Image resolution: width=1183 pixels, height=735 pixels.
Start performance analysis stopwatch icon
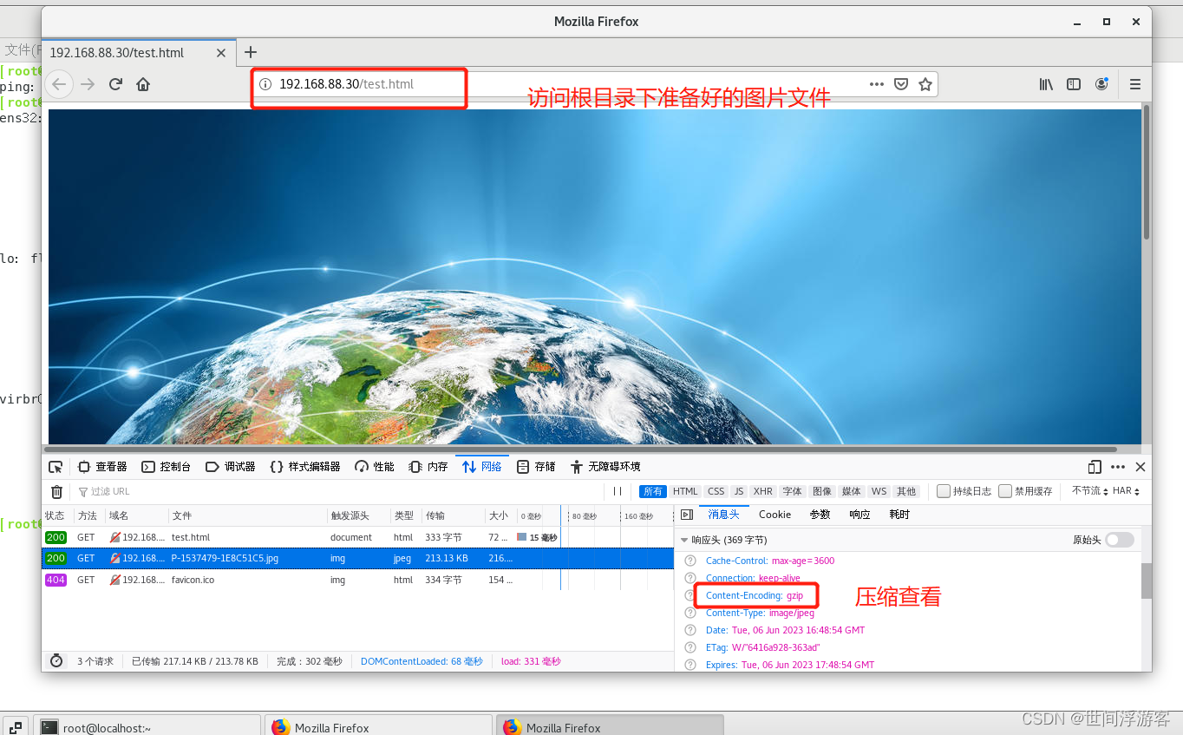point(56,661)
